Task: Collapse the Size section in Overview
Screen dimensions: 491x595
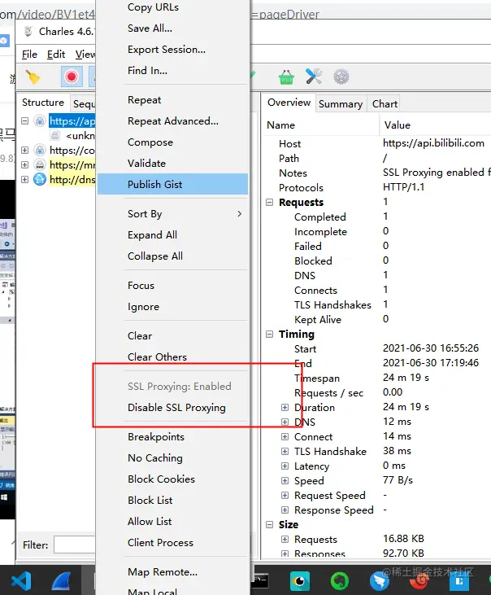Action: pyautogui.click(x=269, y=524)
